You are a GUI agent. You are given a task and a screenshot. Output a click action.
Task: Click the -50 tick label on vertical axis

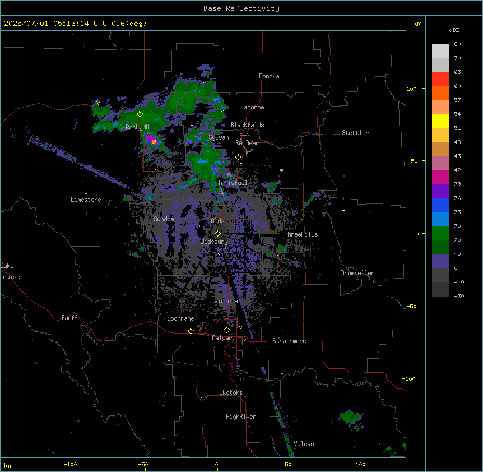click(411, 306)
